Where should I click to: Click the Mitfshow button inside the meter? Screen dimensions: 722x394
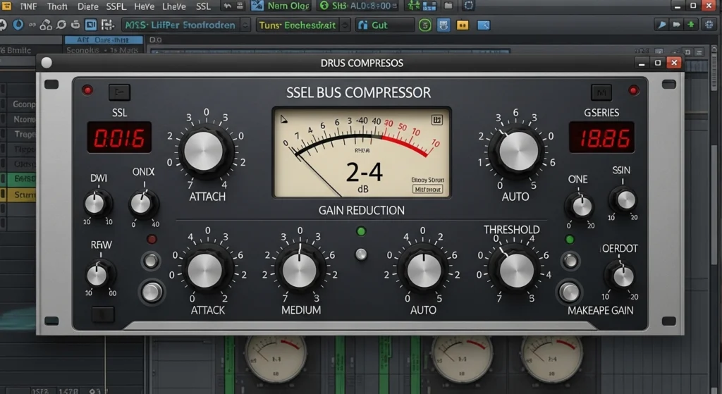click(428, 189)
